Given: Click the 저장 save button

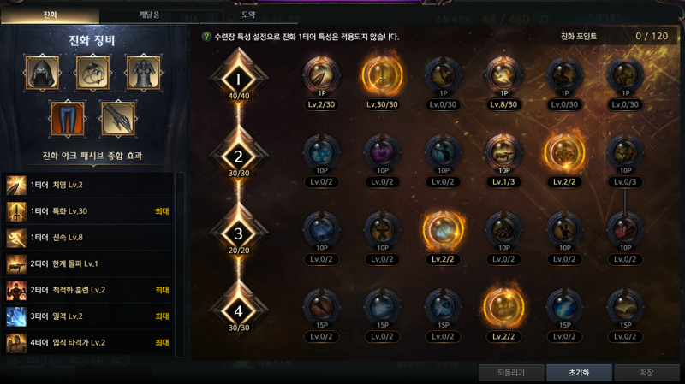Looking at the screenshot, I should [646, 373].
